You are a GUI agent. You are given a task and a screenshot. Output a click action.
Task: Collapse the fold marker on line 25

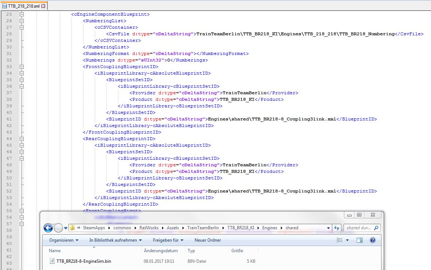click(x=21, y=14)
